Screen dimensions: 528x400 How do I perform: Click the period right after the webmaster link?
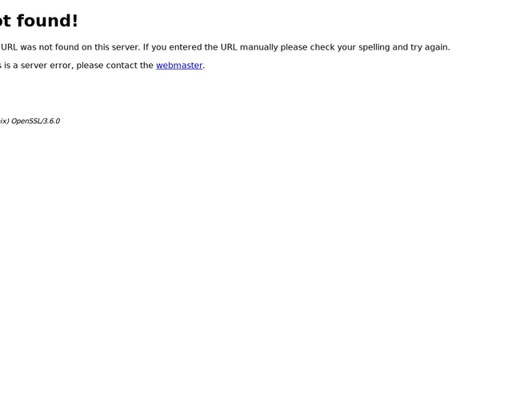(x=204, y=68)
